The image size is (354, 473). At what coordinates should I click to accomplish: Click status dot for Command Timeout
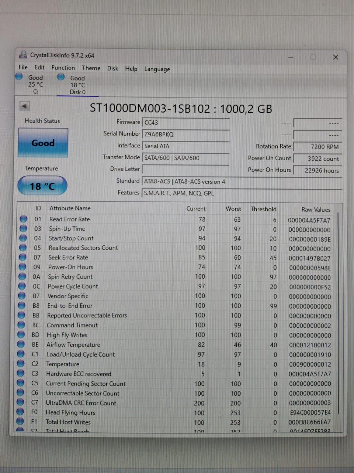[x=21, y=325]
